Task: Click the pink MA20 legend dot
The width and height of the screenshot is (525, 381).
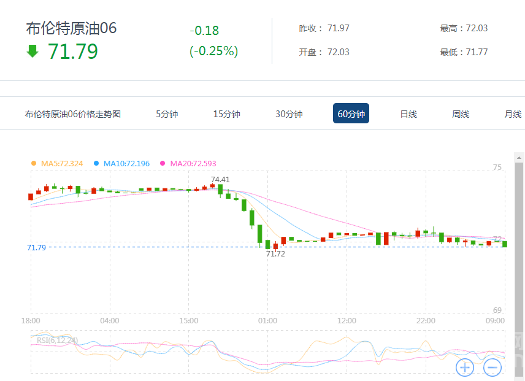Action: (163, 163)
